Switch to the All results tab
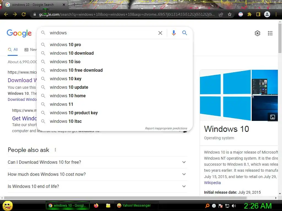 point(13,50)
